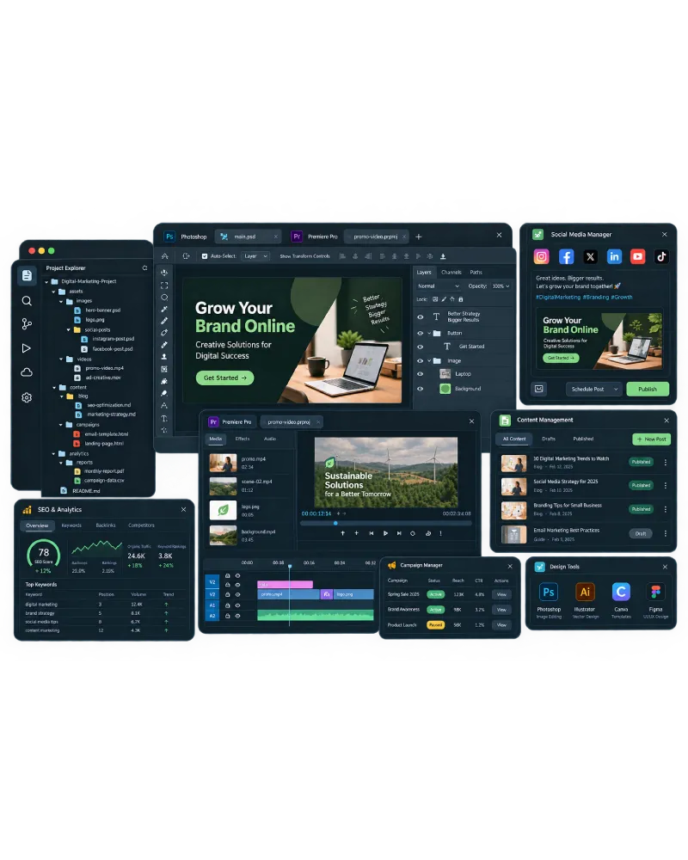Viewport: 688px width, 860px height.
Task: Hide the Laptop layer
Action: (x=421, y=374)
